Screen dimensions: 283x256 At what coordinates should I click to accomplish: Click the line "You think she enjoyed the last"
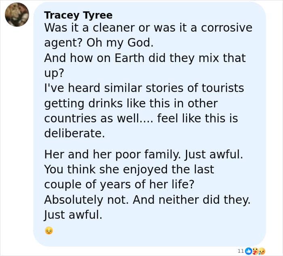coord(129,169)
